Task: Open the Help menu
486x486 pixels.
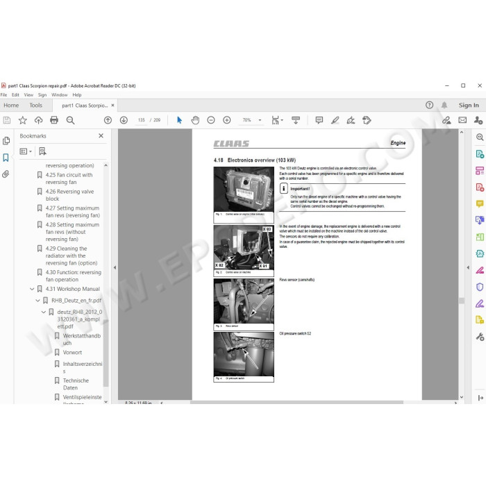Action: 77,95
